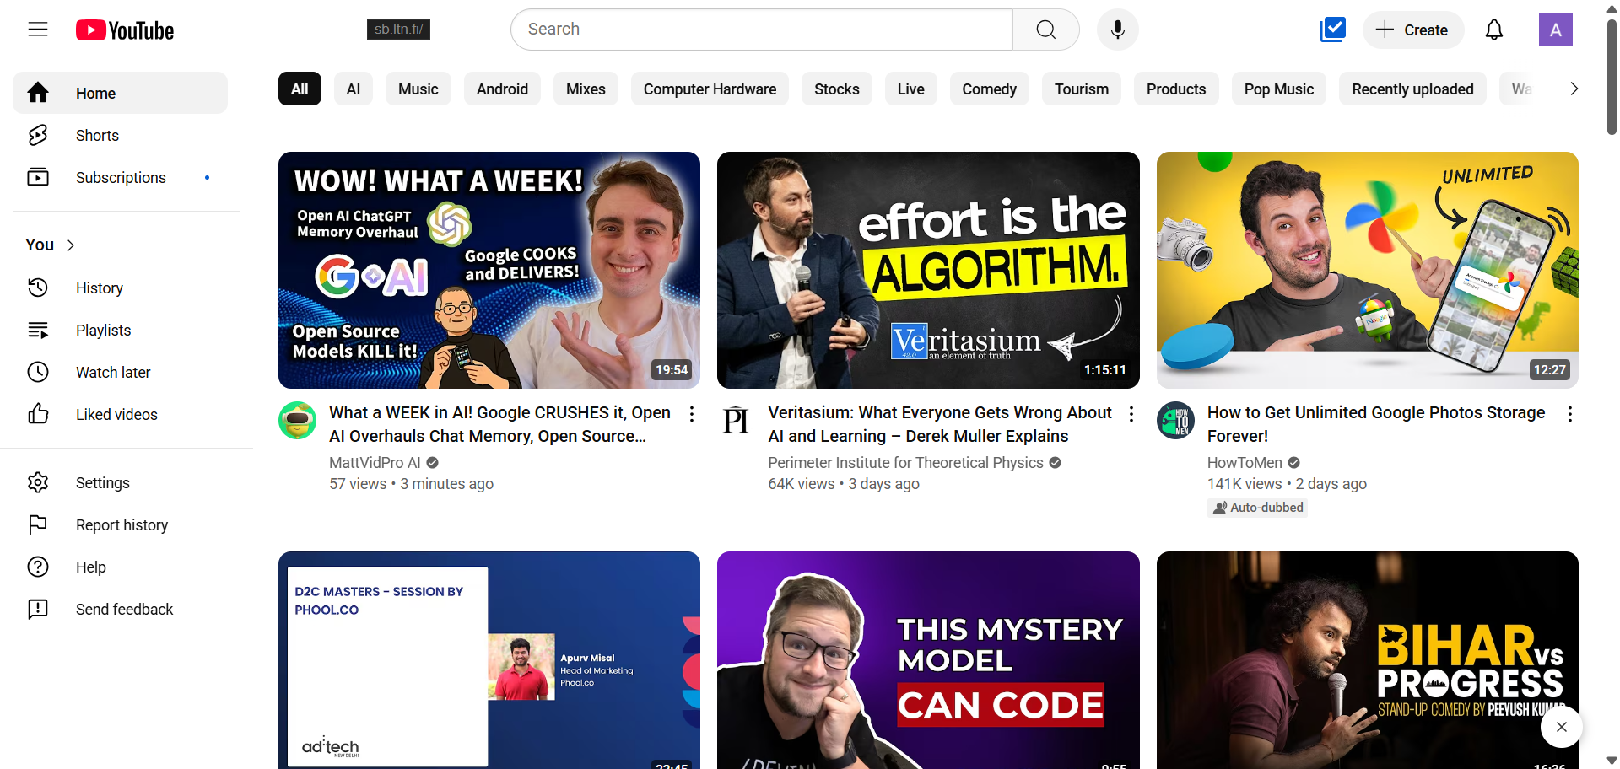Select the Tourism chip
Screen dimensions: 1620x769
[x=1082, y=89]
